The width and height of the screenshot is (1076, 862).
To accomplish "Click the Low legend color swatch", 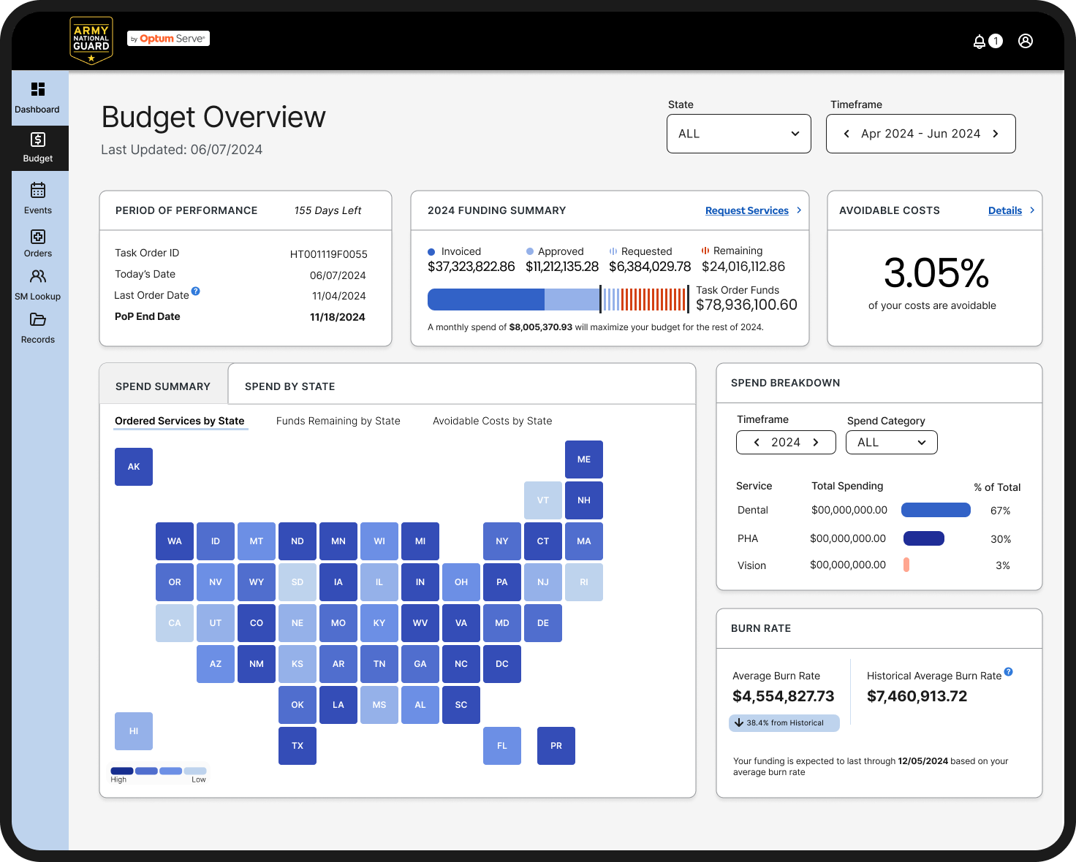I will point(195,771).
